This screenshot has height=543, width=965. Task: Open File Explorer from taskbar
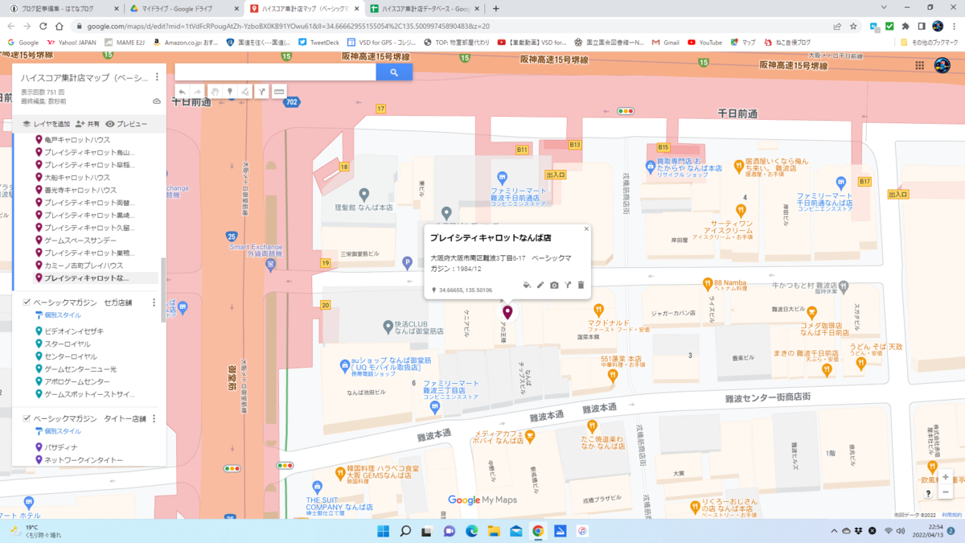(x=494, y=531)
